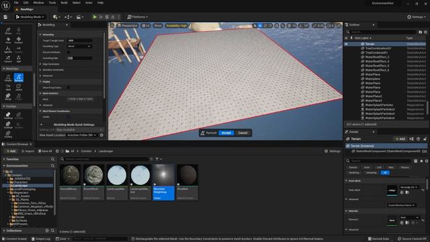430x242 pixels.
Task: Open the VoxMrph tool
Action: tap(8, 125)
